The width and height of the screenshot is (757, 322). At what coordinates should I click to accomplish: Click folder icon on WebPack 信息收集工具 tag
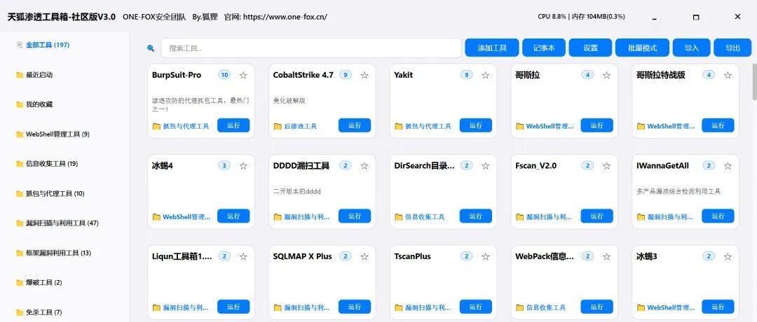tap(520, 307)
